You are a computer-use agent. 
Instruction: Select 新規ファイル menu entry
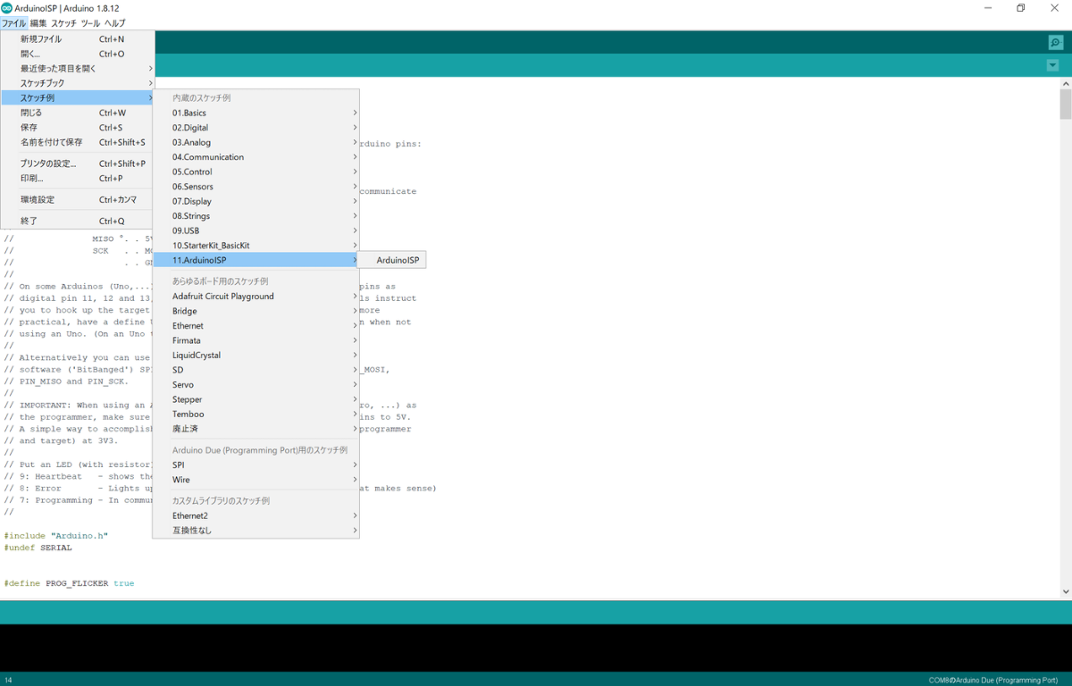(78, 39)
